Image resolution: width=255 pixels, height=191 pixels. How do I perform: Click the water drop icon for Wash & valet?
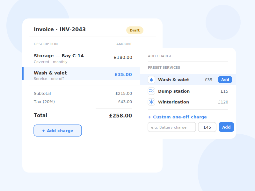(x=151, y=80)
